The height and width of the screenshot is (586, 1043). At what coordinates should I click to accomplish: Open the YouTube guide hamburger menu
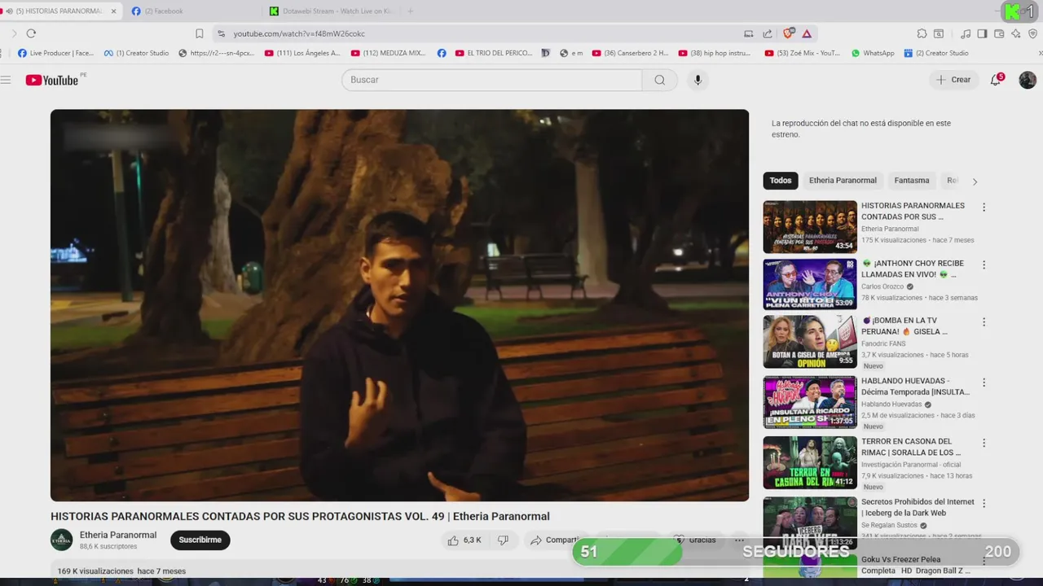pos(7,80)
